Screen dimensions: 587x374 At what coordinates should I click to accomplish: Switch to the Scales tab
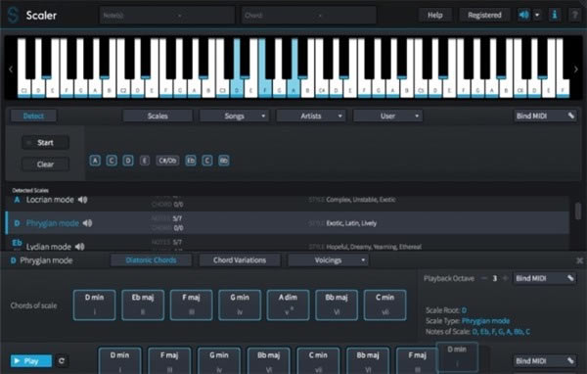tap(158, 116)
